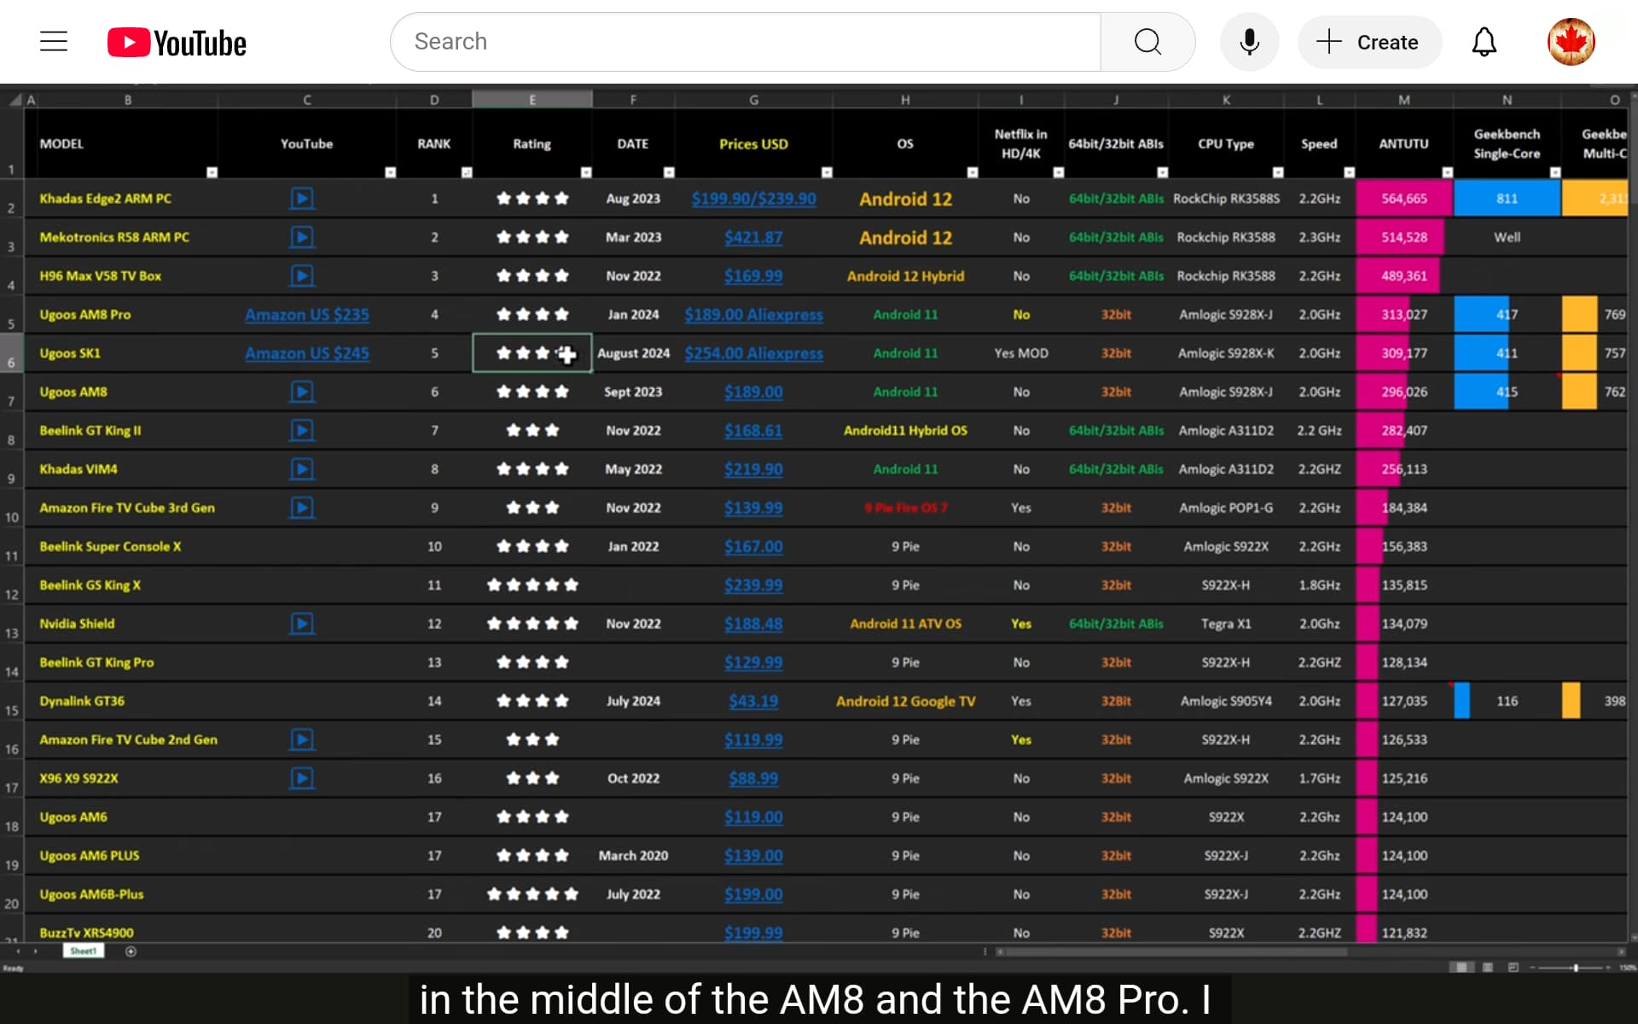1638x1024 pixels.
Task: Expand Prices USD column filter arrow
Action: coord(826,172)
